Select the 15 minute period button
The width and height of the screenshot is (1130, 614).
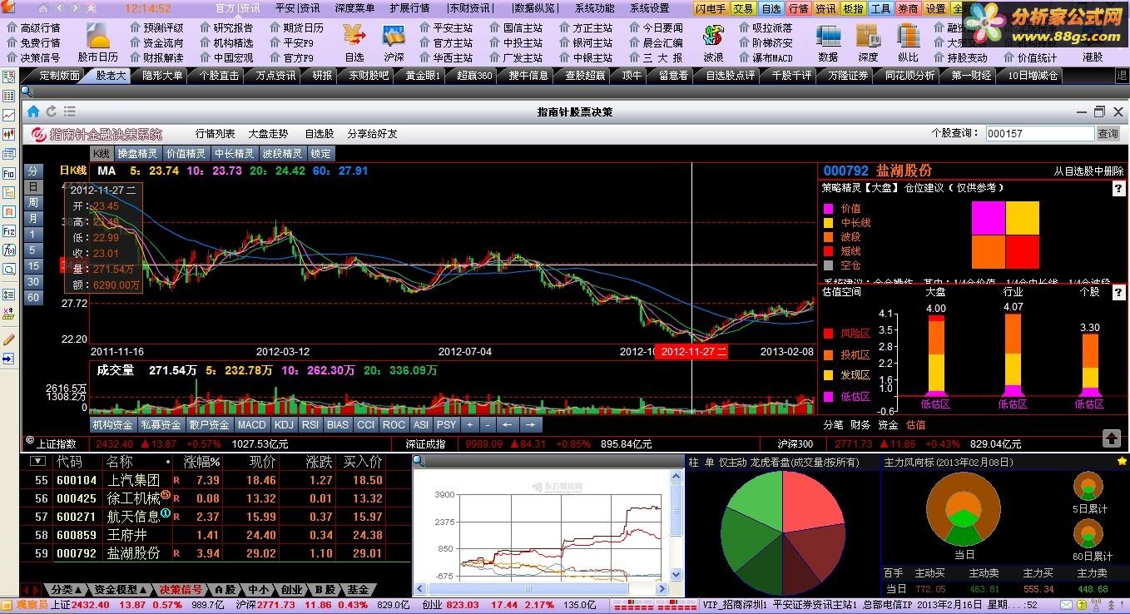[x=33, y=265]
